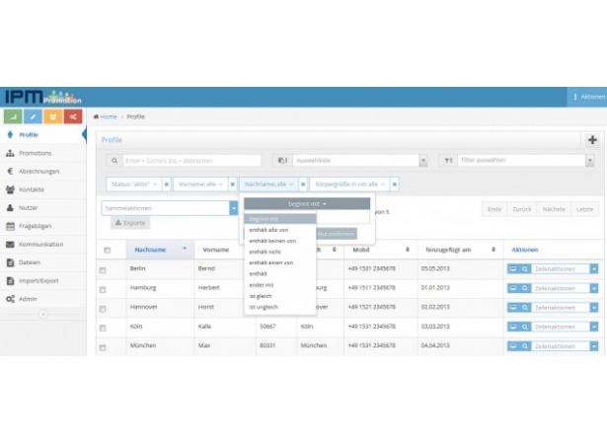Click the blue pencil edit shortcut icon
This screenshot has height=444, width=607.
click(x=35, y=116)
